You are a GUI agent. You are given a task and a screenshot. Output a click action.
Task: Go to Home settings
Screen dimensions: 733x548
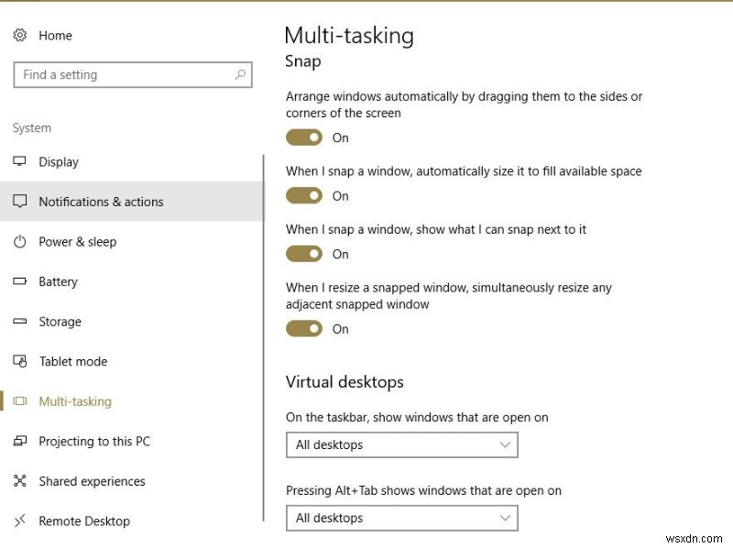click(55, 36)
